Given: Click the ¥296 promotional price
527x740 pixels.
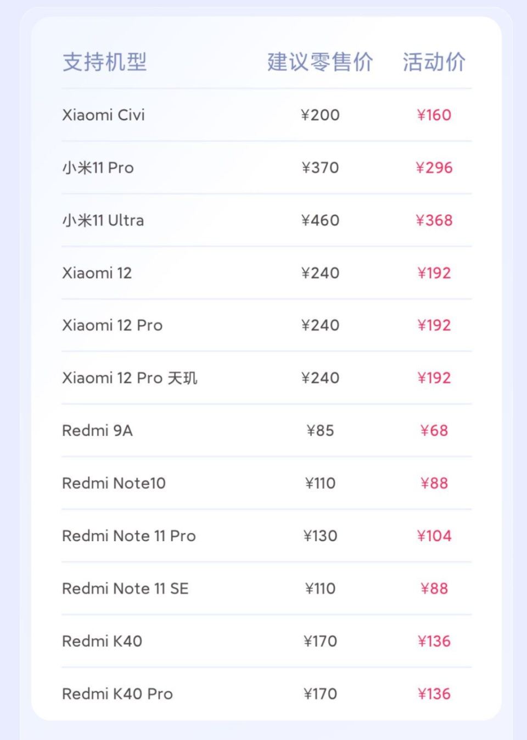Looking at the screenshot, I should [434, 168].
